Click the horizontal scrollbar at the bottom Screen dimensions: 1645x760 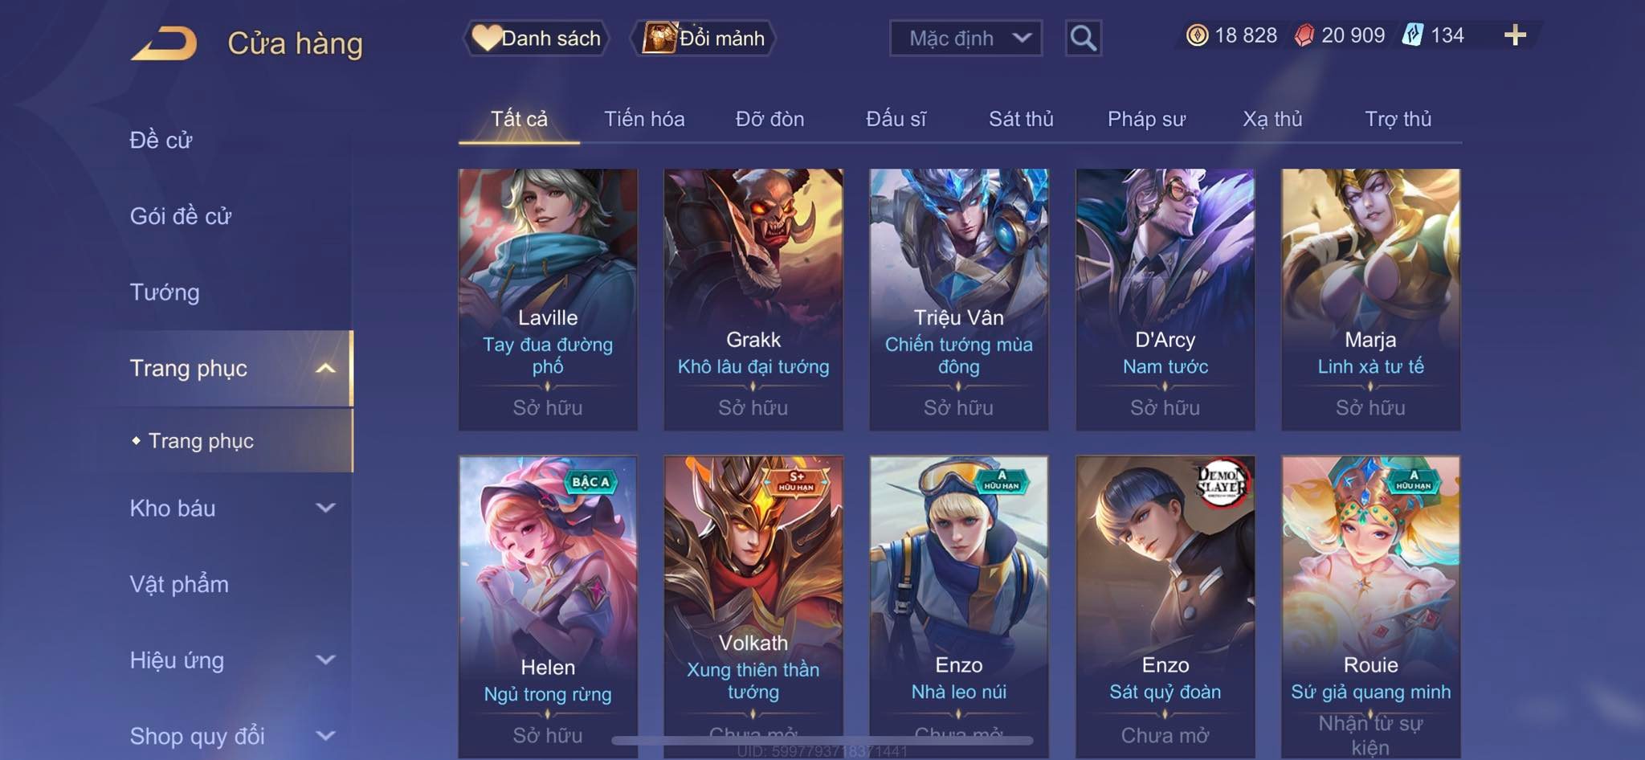[822, 741]
